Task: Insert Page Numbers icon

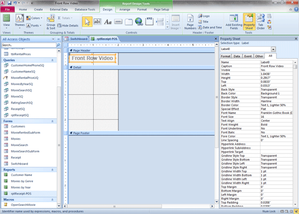Action: [x=190, y=22]
